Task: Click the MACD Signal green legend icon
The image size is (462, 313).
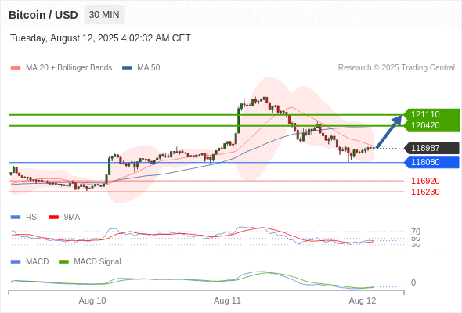Action: 63,262
